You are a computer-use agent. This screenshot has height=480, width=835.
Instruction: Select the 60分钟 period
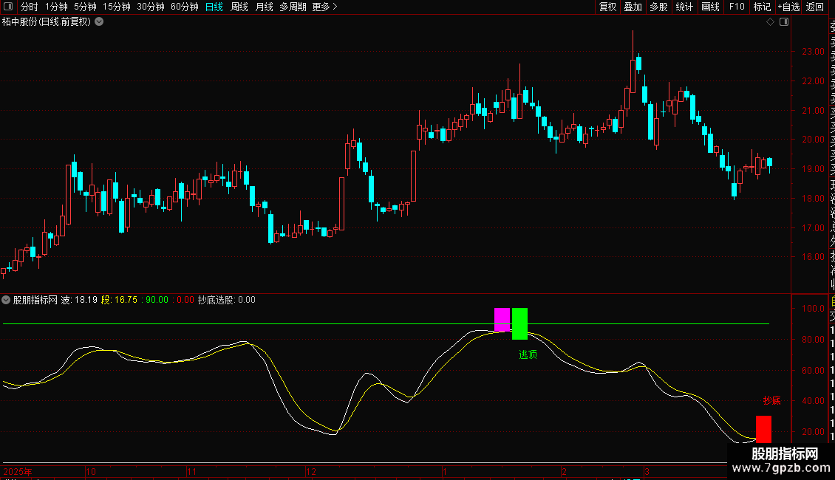pos(184,7)
